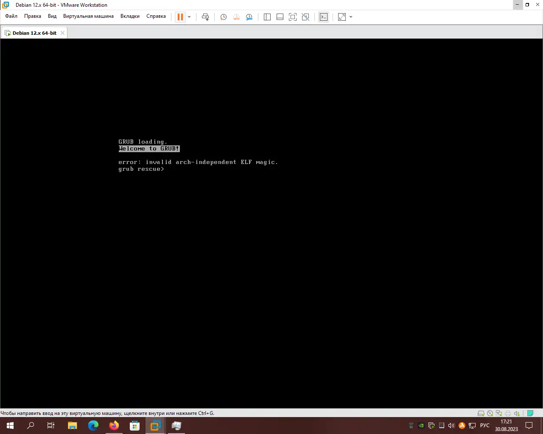Click the VMware Workstation taskbar button
Screen dimensions: 543x434
[155, 426]
